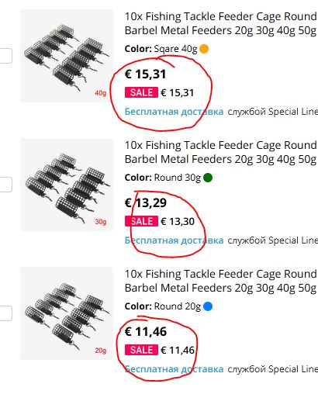Click the orange Sqare 40g color dot

[204, 49]
